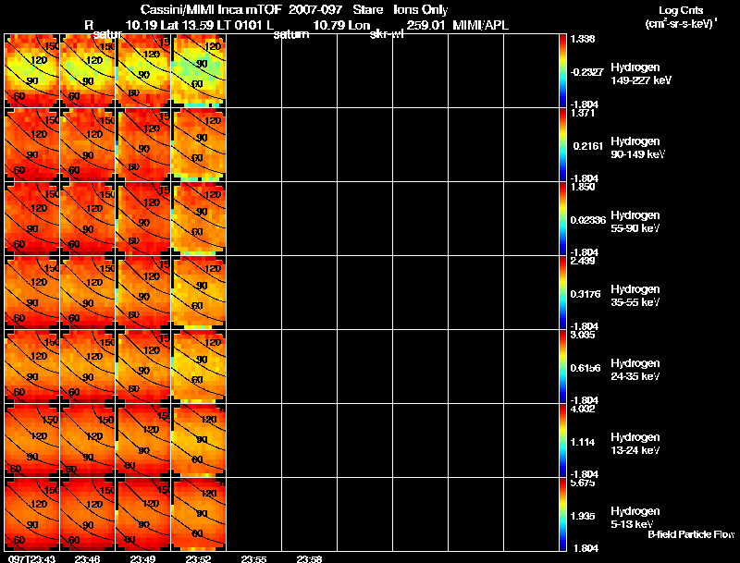Open the 5-13 keV panel at 23:52
This screenshot has width=740, height=563.
click(x=198, y=515)
